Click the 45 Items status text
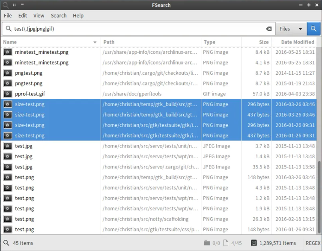Viewport: 322px width, 251px height. point(23,243)
